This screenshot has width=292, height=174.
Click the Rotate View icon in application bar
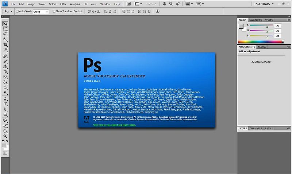[178, 4]
